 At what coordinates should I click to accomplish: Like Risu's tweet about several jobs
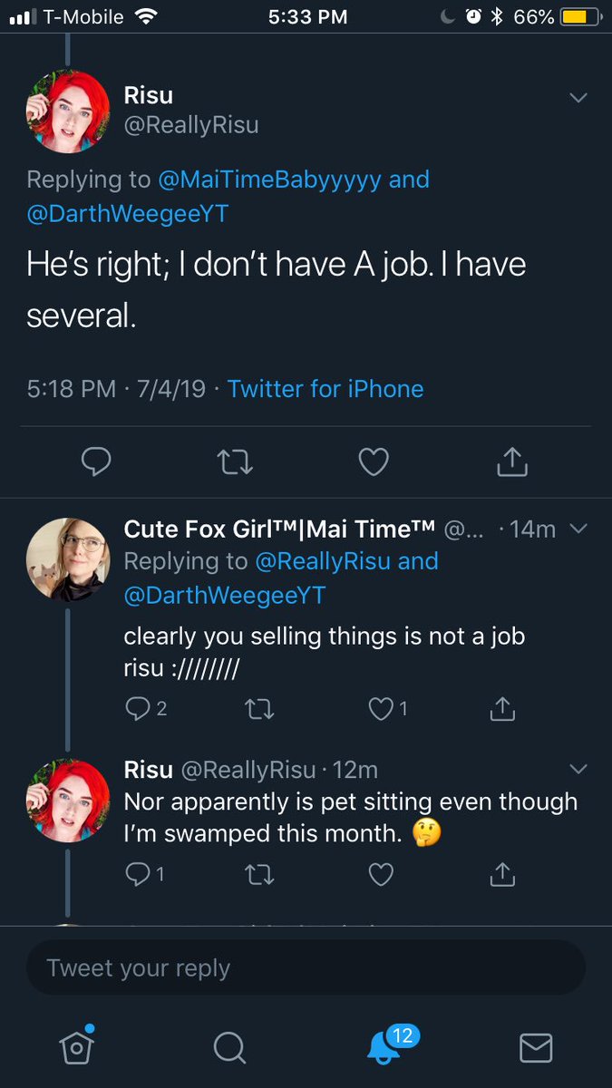[x=374, y=462]
